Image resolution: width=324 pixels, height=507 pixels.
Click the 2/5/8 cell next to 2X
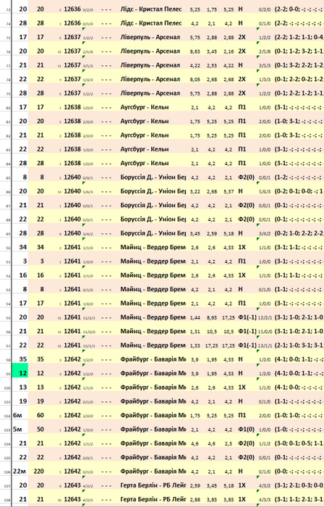tap(265, 51)
